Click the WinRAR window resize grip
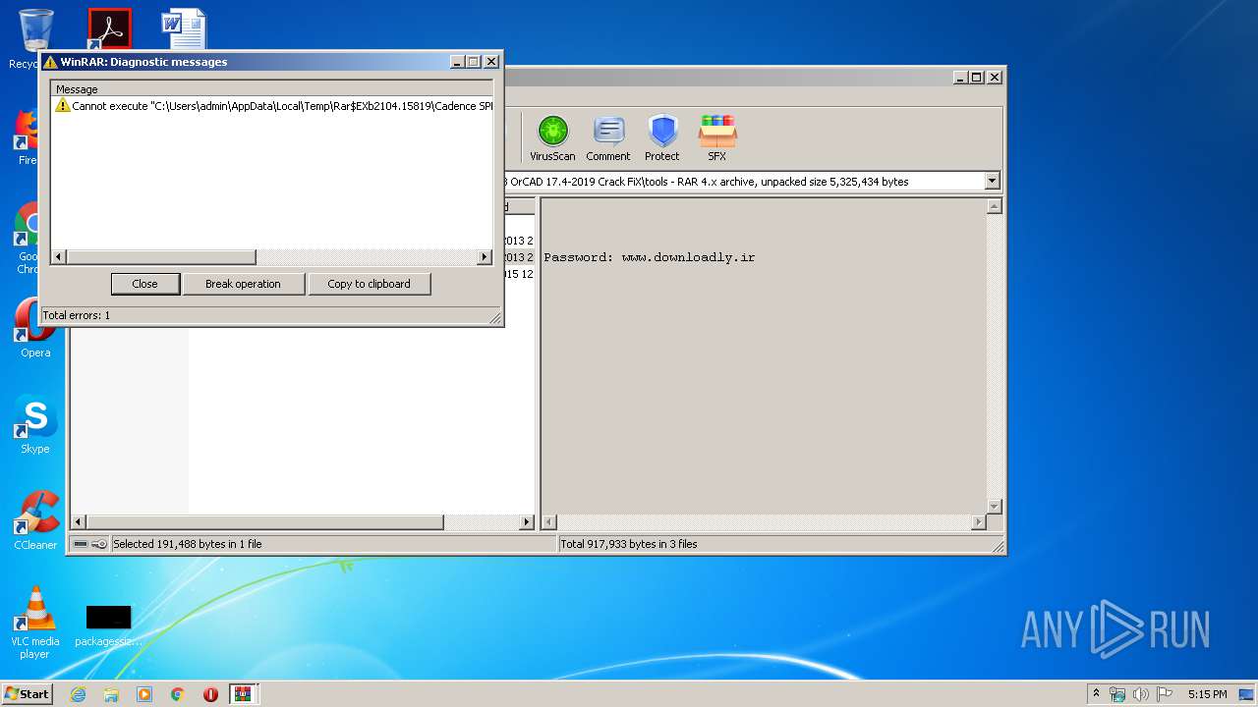Screen dimensions: 1258x707 tap(998, 546)
